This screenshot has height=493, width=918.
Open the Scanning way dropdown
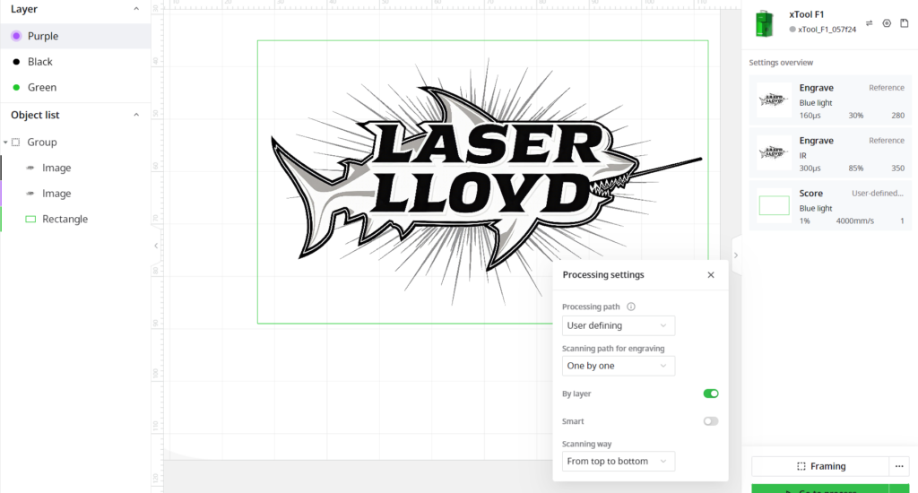coord(619,462)
